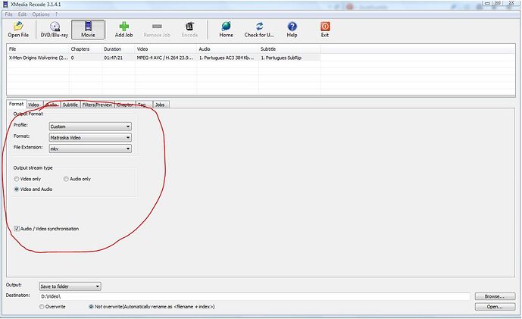Switch to the Subtitle tab

[70, 105]
